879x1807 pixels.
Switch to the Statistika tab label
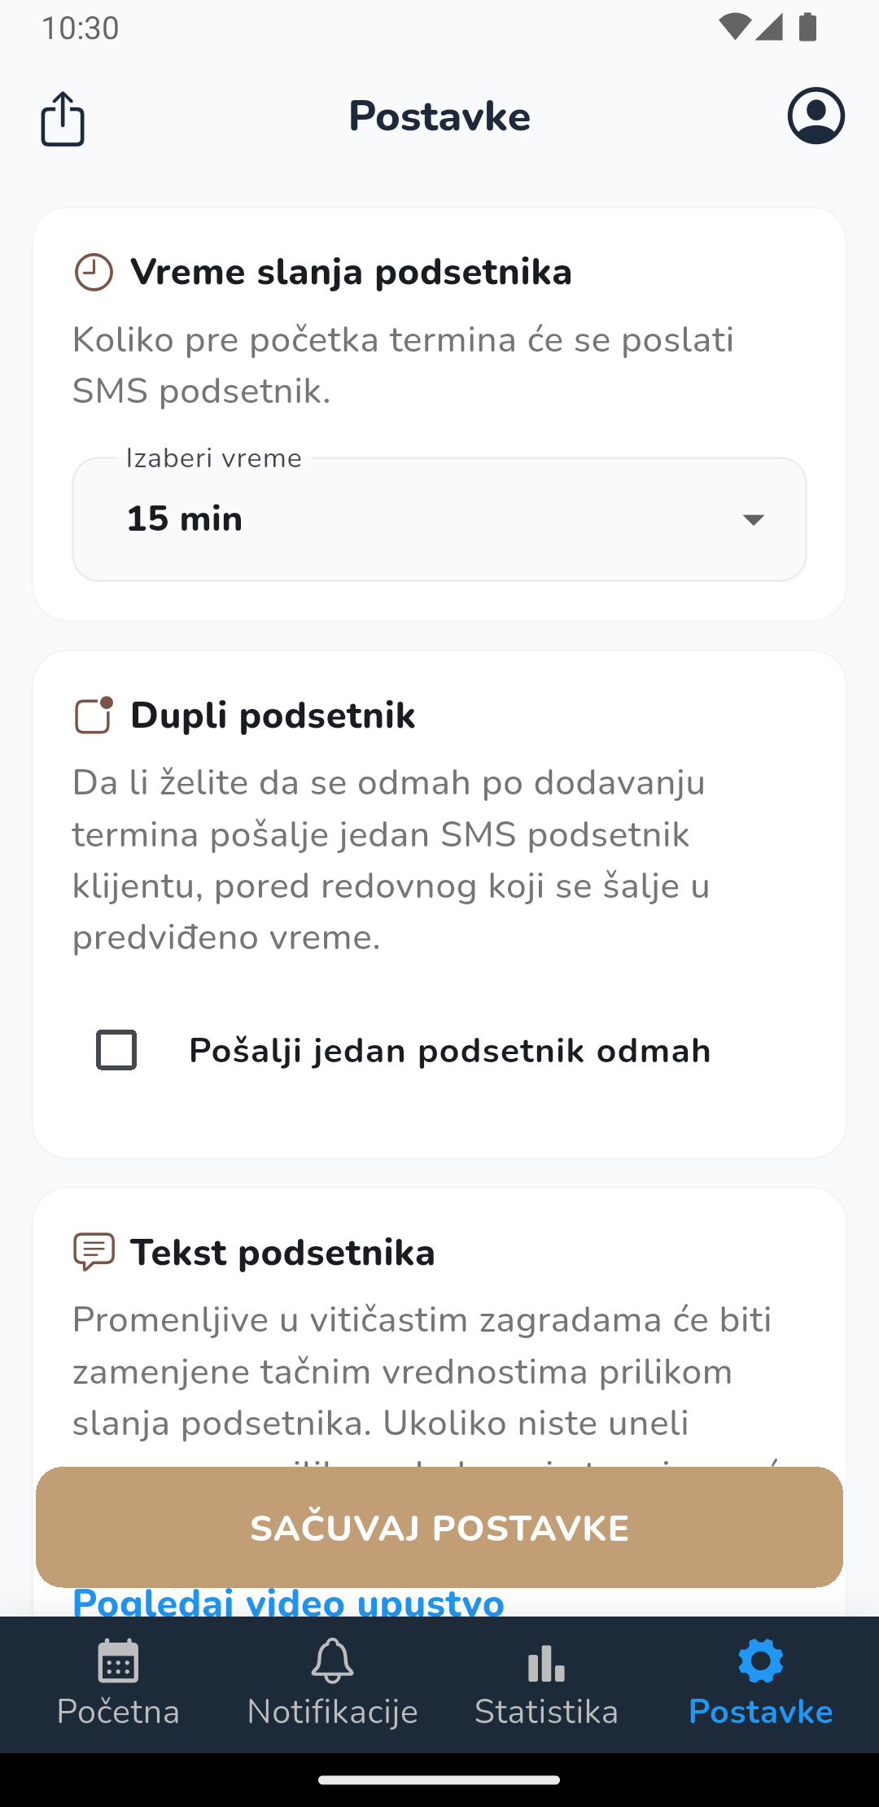pyautogui.click(x=546, y=1712)
